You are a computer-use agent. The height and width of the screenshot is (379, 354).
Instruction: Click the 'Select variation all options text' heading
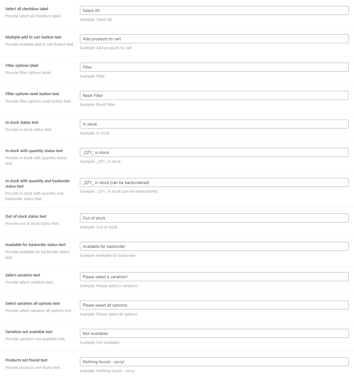(33, 303)
